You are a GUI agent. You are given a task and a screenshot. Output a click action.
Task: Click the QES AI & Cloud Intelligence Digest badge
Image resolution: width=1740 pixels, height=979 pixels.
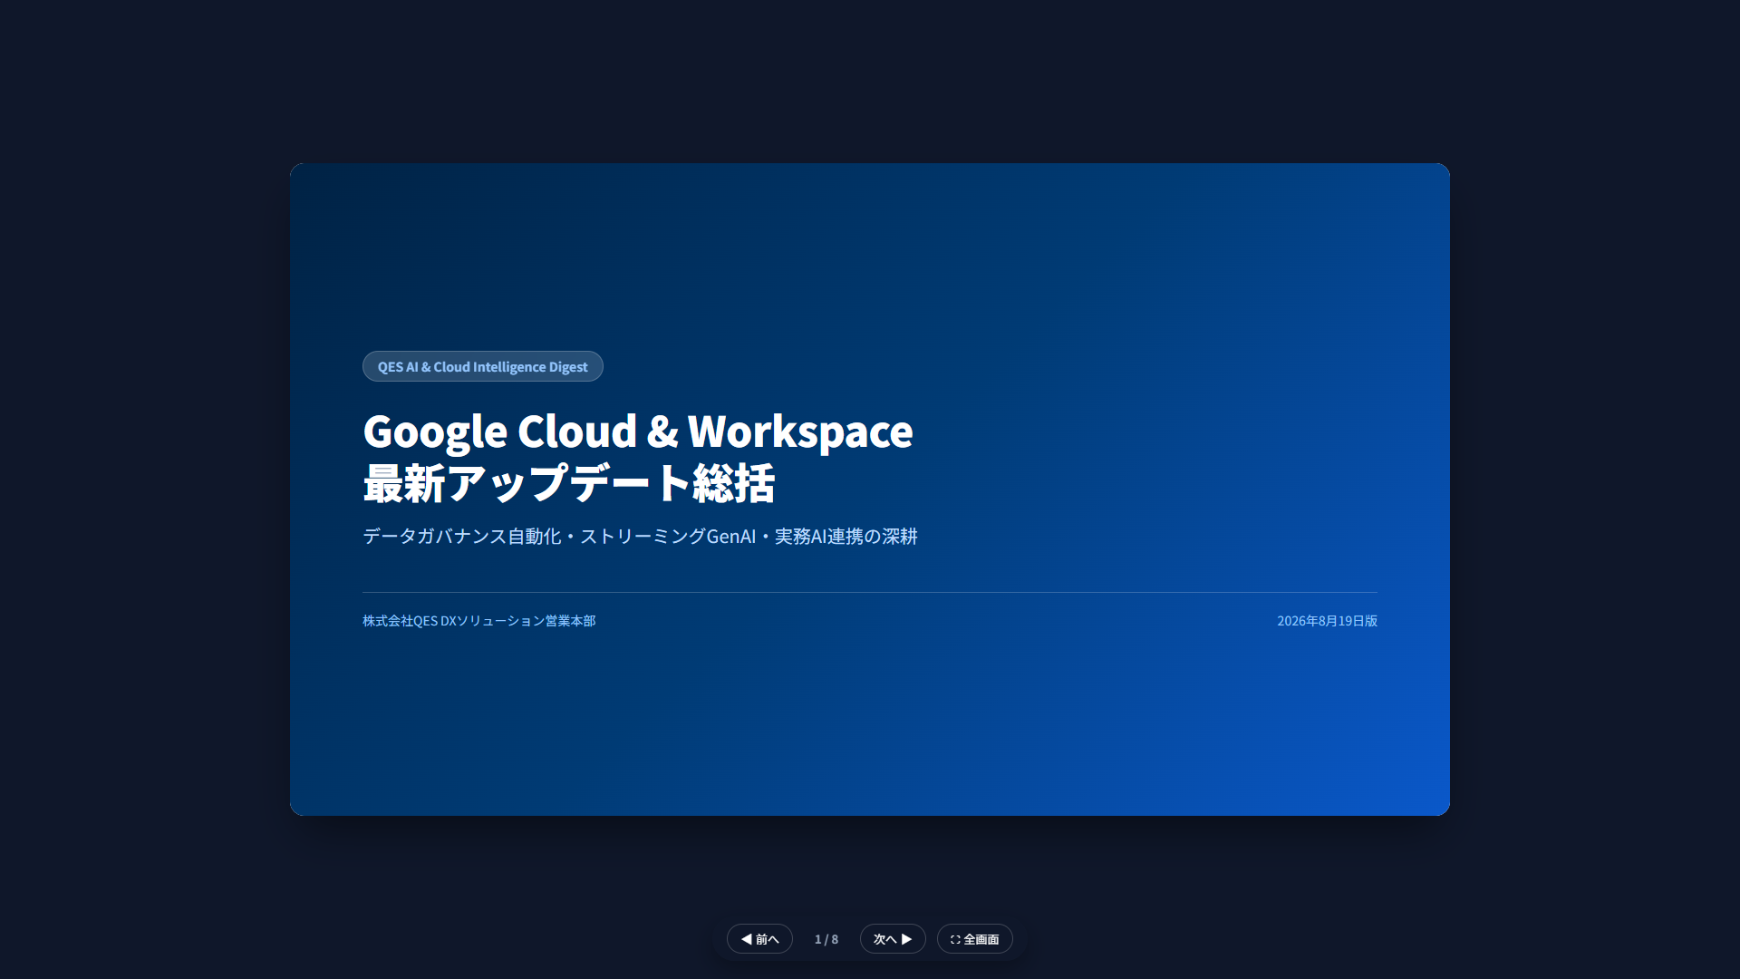[483, 366]
